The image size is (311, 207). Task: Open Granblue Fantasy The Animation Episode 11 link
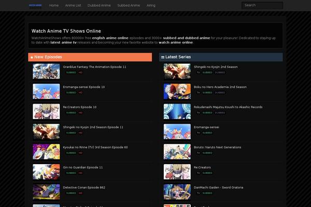(x=94, y=67)
